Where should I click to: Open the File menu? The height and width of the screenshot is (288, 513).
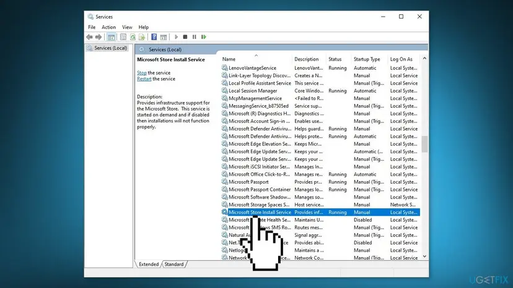click(x=92, y=27)
